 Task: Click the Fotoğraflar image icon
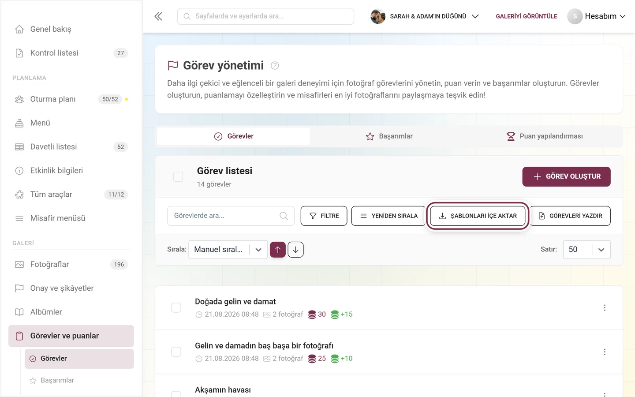point(19,265)
